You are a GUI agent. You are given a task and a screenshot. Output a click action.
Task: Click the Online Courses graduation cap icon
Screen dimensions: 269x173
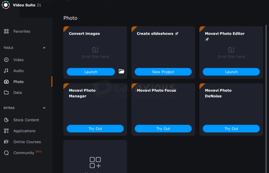[x=7, y=142]
